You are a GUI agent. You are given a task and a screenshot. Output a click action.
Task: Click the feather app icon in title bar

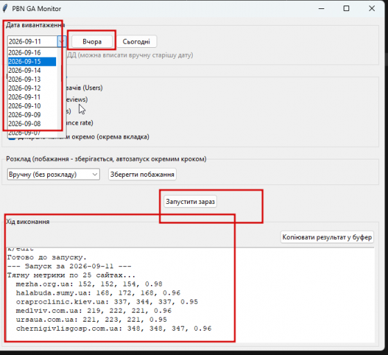pos(5,8)
